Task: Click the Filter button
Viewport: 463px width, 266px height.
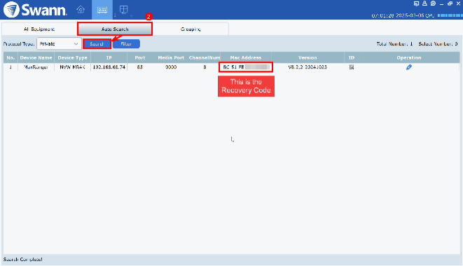Action: [126, 43]
